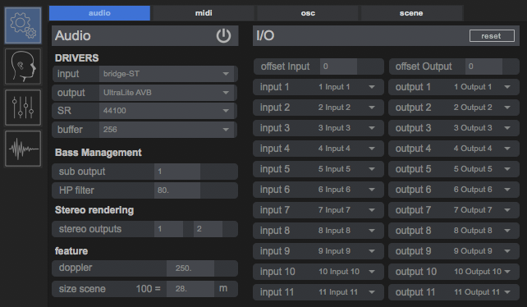The height and width of the screenshot is (307, 527).
Task: Click the offset Output label
Action: [424, 66]
